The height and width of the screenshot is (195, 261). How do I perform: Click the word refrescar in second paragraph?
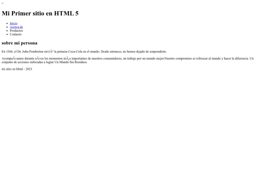point(202,59)
